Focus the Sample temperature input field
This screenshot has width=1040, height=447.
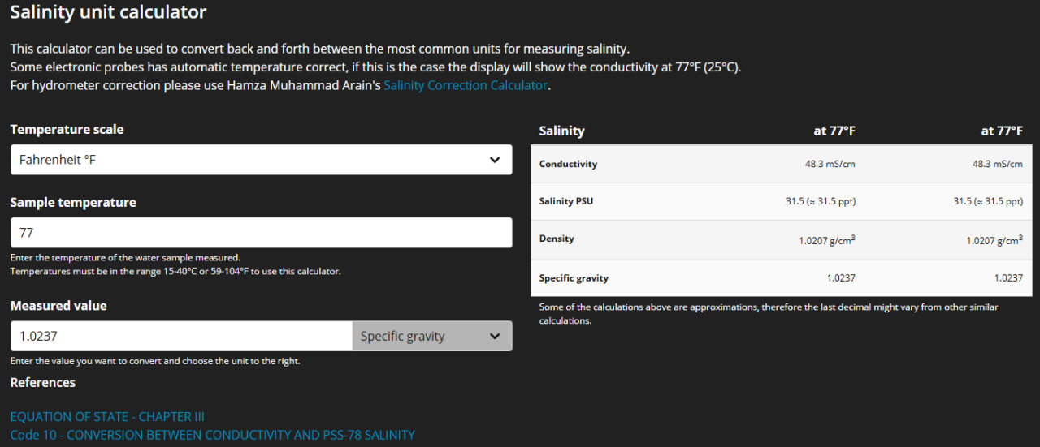click(x=261, y=233)
